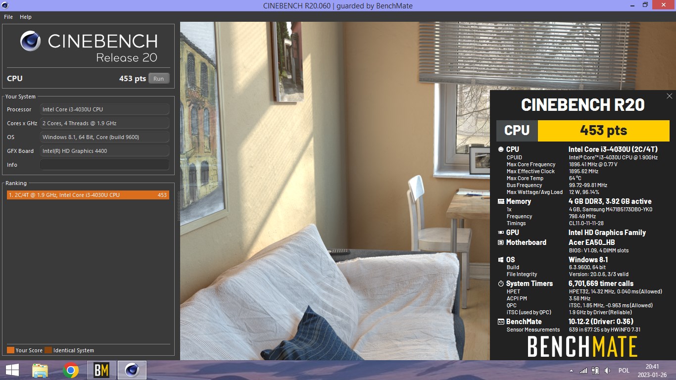Show hidden tray icons arrow
This screenshot has width=676, height=380.
tap(571, 371)
